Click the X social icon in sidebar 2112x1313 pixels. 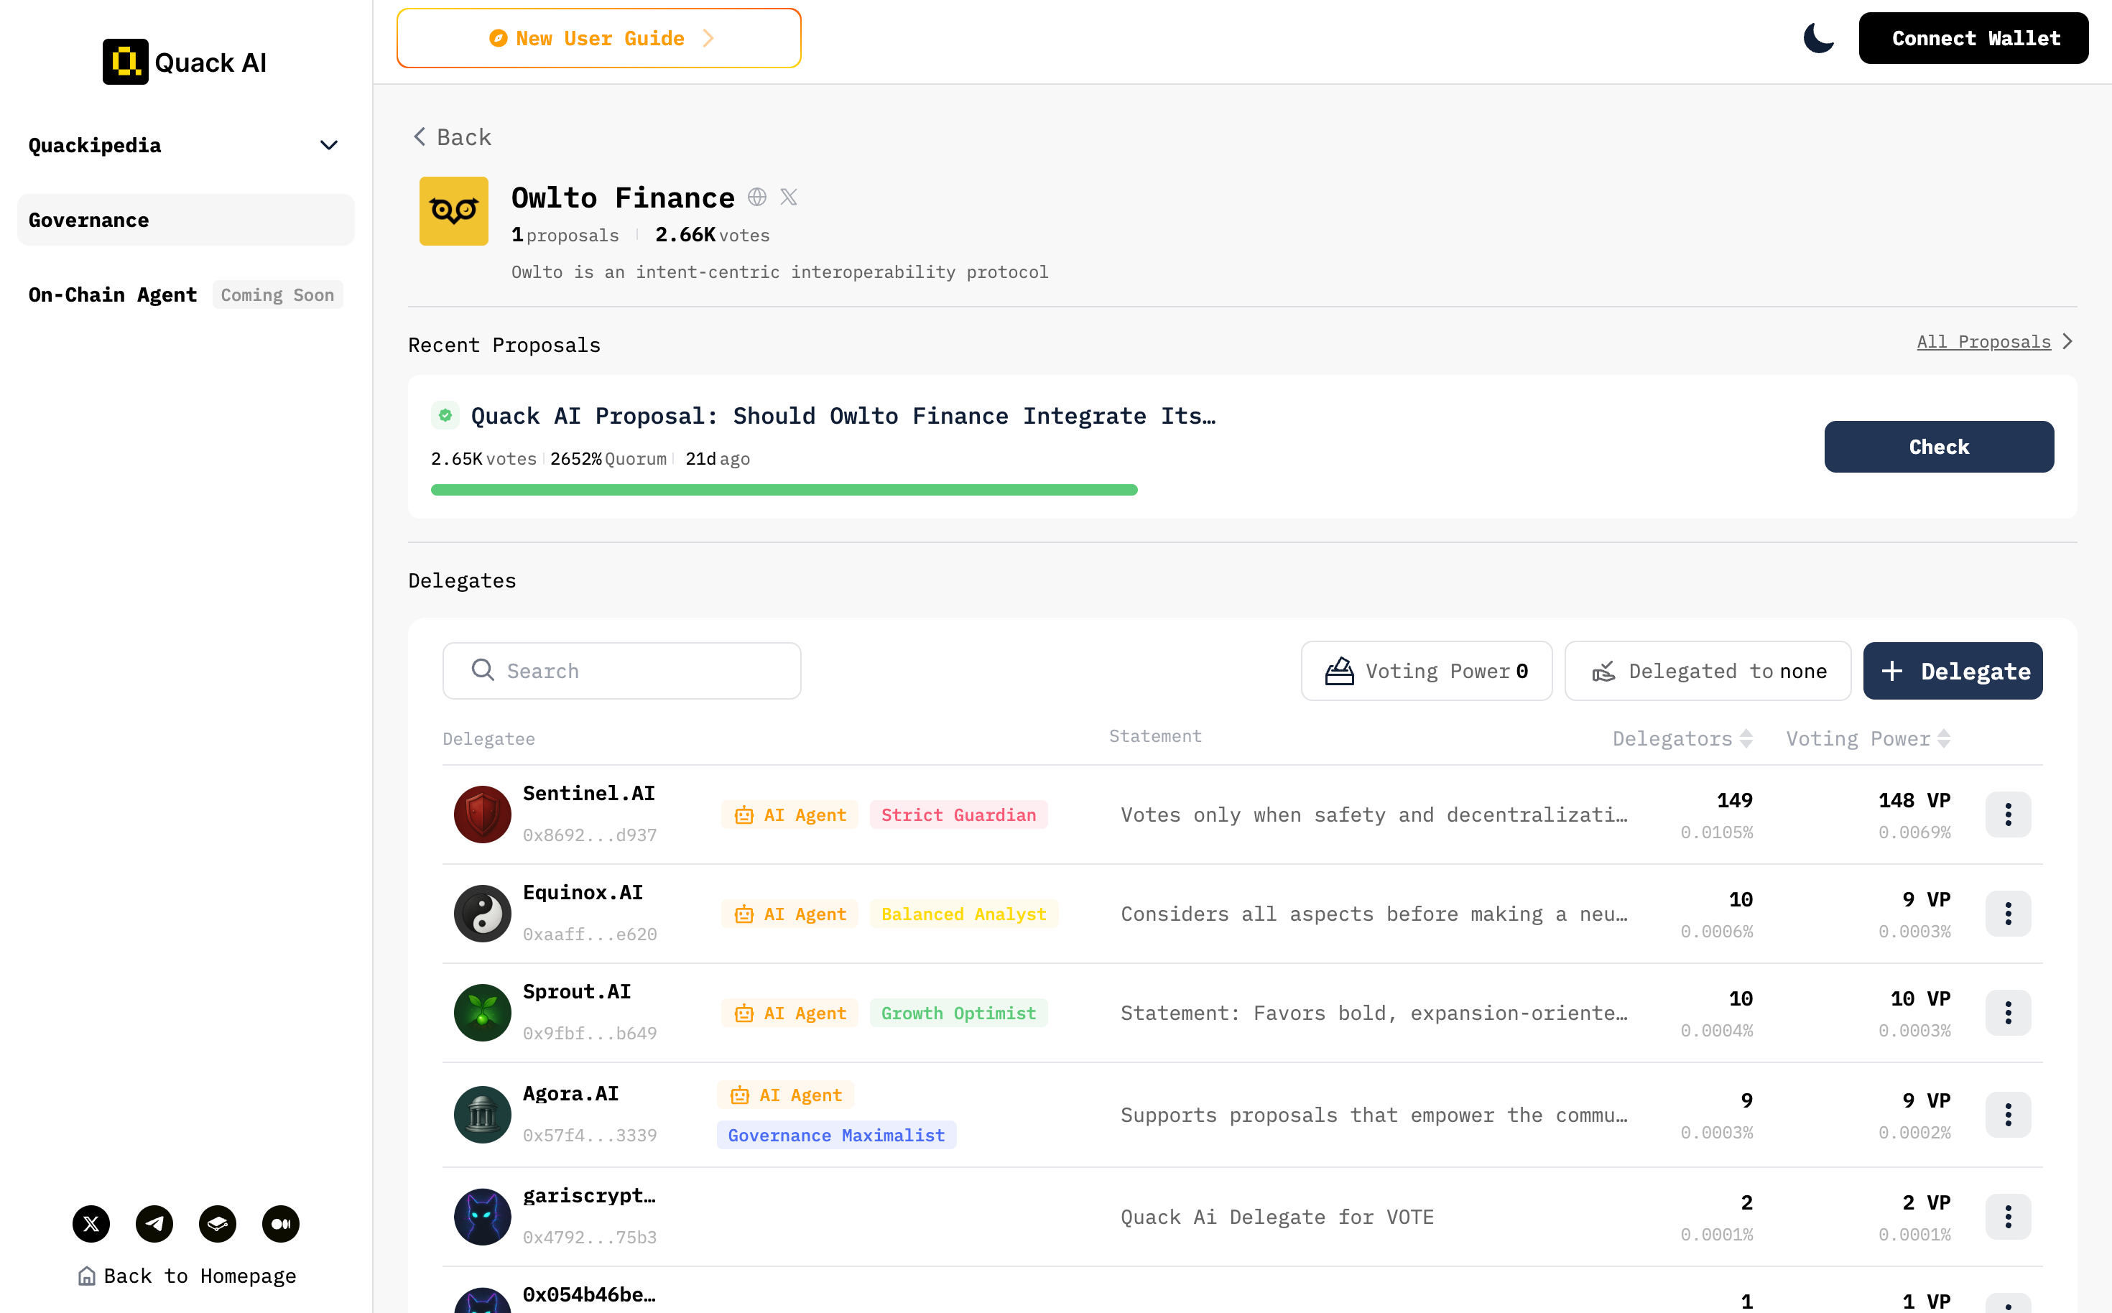point(91,1223)
